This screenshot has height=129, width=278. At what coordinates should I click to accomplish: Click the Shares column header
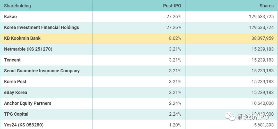point(266,6)
